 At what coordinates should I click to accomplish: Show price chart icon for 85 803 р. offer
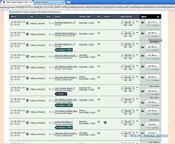142,77
